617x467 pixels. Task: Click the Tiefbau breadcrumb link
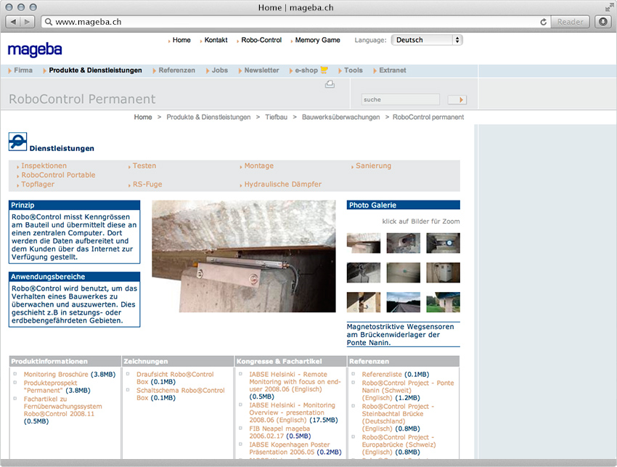point(277,117)
